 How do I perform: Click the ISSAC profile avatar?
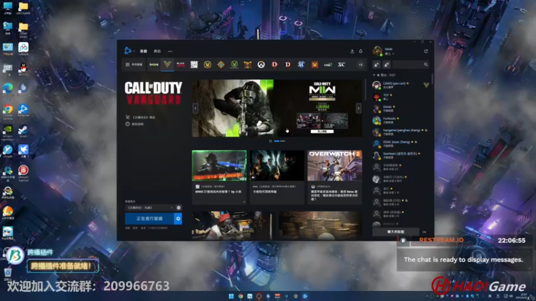pyautogui.click(x=377, y=52)
